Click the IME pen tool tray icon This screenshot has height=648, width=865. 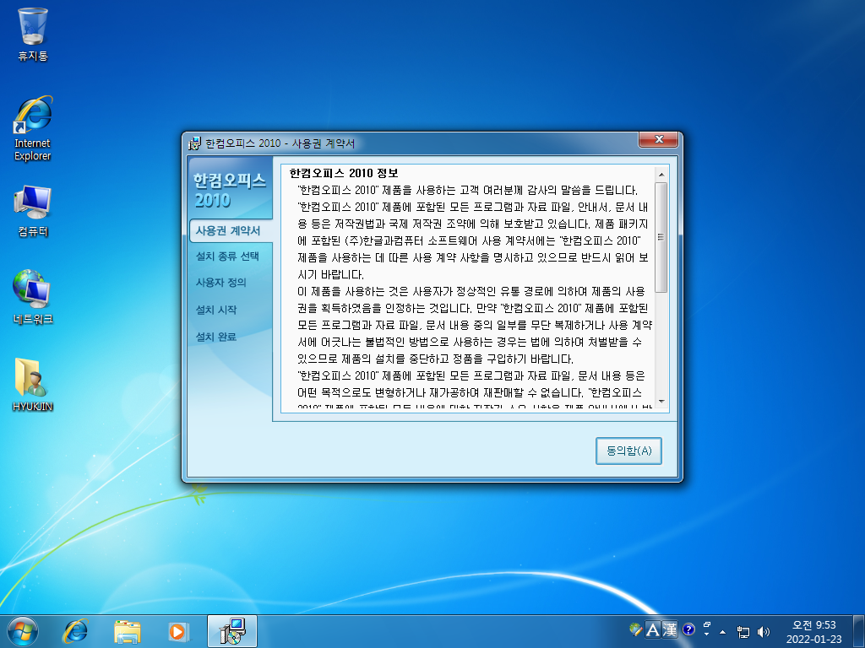pyautogui.click(x=636, y=629)
